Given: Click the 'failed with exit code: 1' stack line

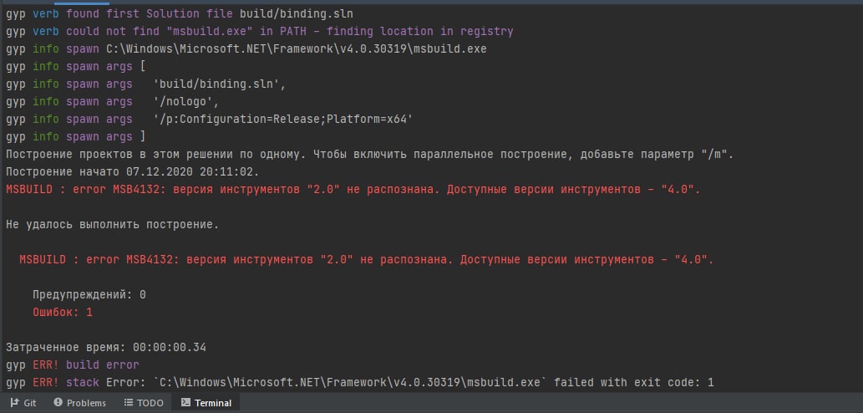Looking at the screenshot, I should coord(360,382).
